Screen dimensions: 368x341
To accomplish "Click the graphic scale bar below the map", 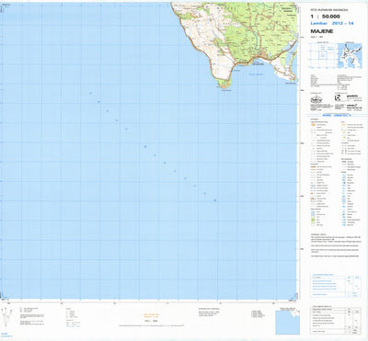I will tap(152, 325).
